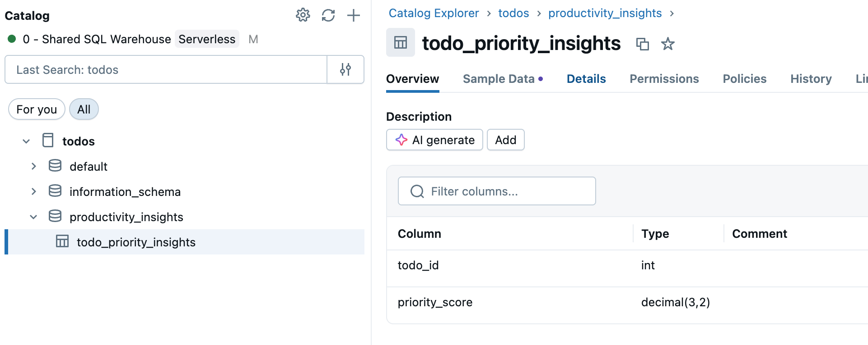Star the todo_priority_insights table as favorite

click(x=667, y=44)
